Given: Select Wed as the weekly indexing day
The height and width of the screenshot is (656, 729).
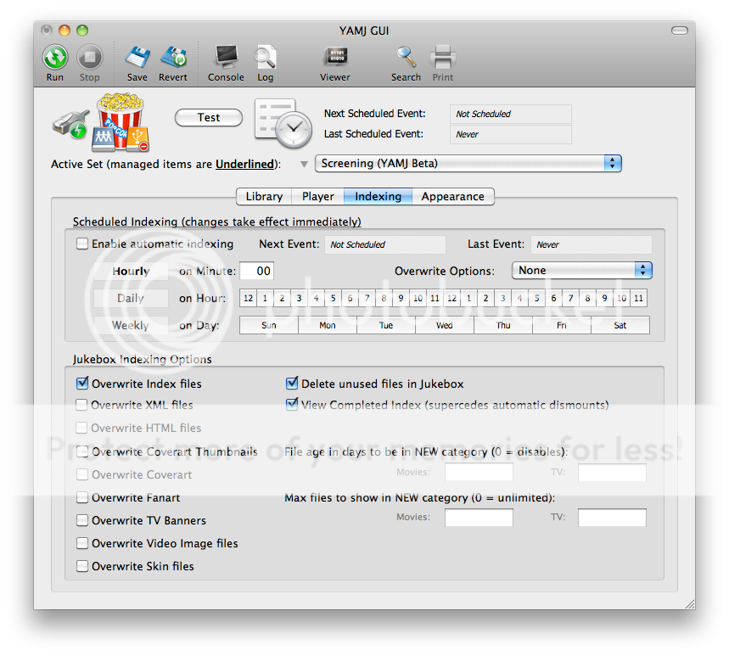Looking at the screenshot, I should click(444, 324).
